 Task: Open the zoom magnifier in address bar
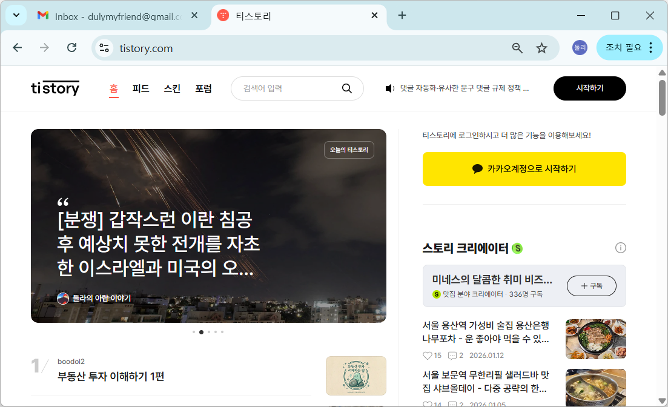[x=517, y=48]
